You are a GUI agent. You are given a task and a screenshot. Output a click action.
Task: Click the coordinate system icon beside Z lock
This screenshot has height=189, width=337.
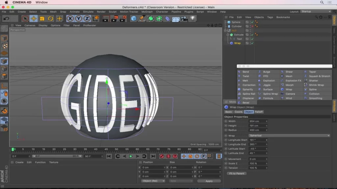click(96, 19)
